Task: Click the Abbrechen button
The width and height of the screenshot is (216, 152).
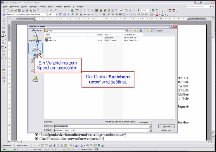Action: [166, 130]
